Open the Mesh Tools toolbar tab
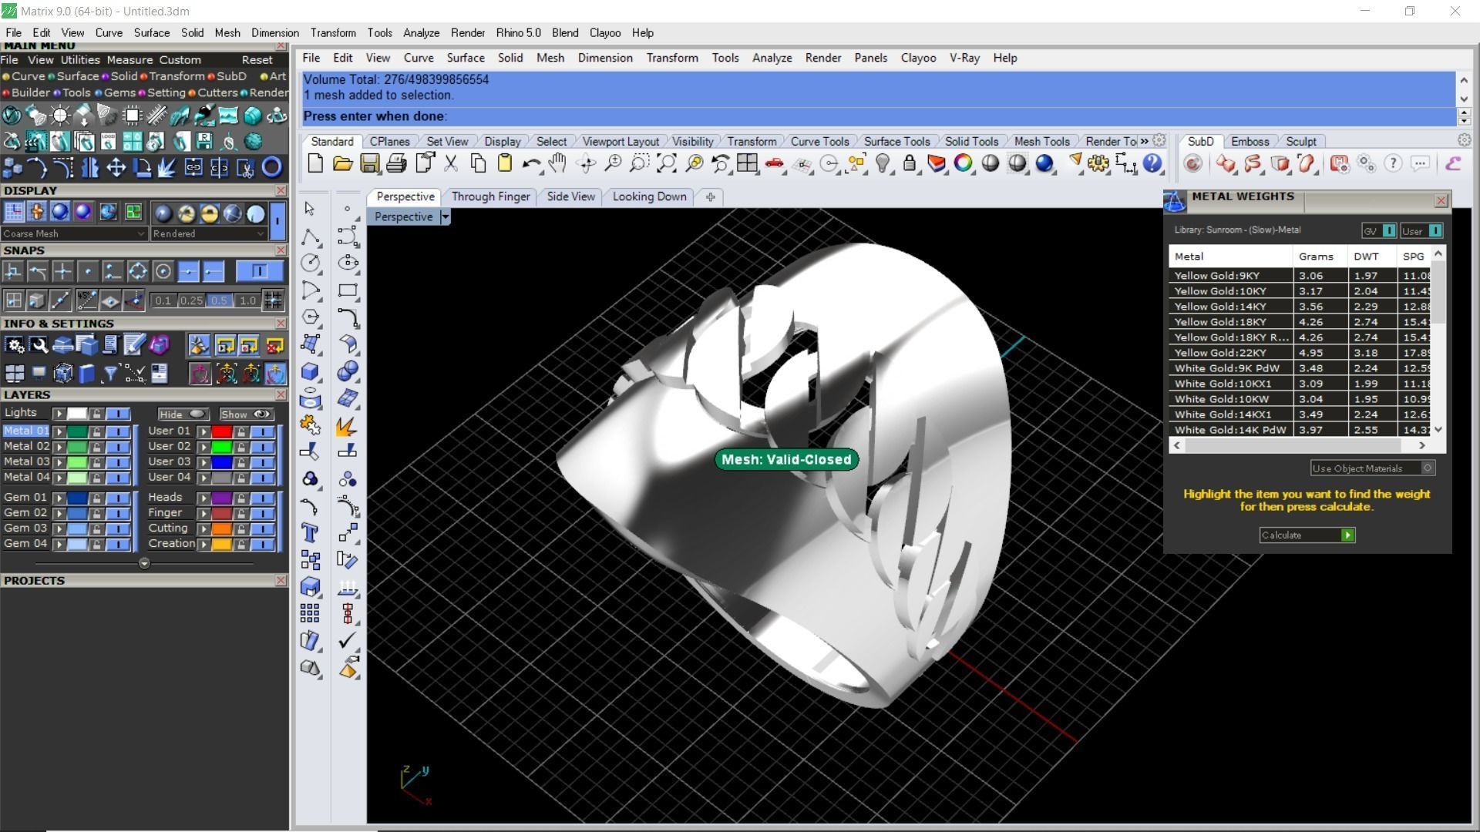Viewport: 1480px width, 832px height. (x=1041, y=141)
